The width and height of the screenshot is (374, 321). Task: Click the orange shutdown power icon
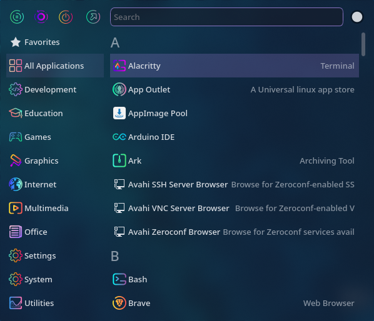point(66,17)
